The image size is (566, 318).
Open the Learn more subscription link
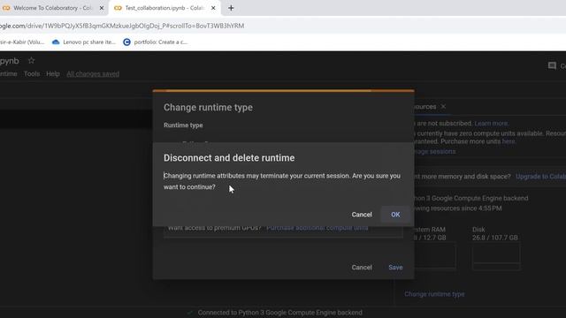point(492,124)
